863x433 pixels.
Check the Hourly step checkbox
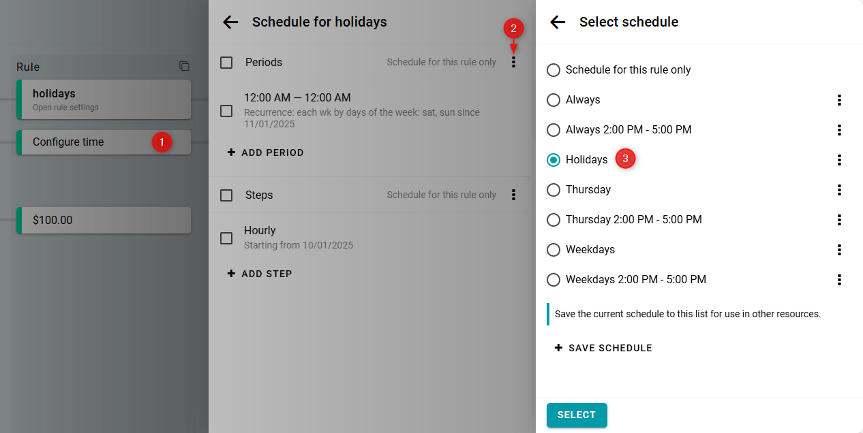coord(226,238)
